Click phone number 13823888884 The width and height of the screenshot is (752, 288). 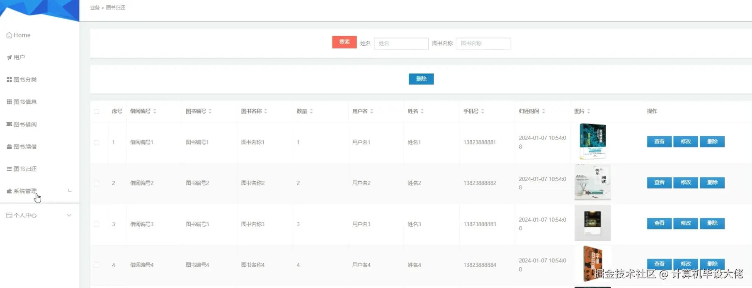pyautogui.click(x=480, y=265)
